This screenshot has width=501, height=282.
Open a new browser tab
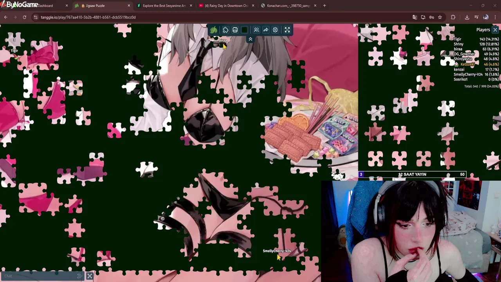tap(324, 5)
